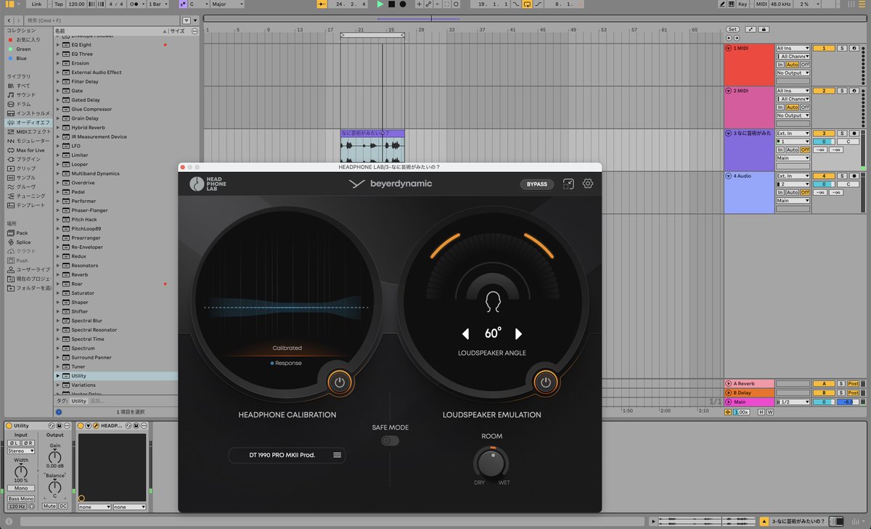Click the Set locator button
Screen dimensions: 871x529
tap(733, 29)
